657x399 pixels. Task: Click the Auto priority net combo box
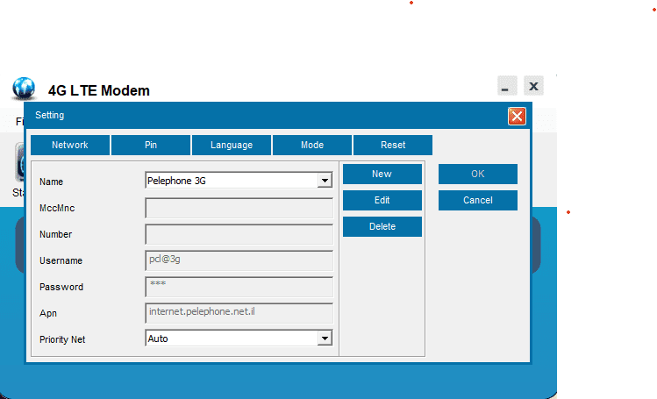239,338
